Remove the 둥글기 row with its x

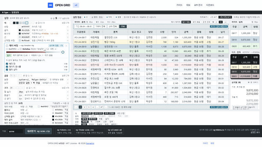(68, 95)
